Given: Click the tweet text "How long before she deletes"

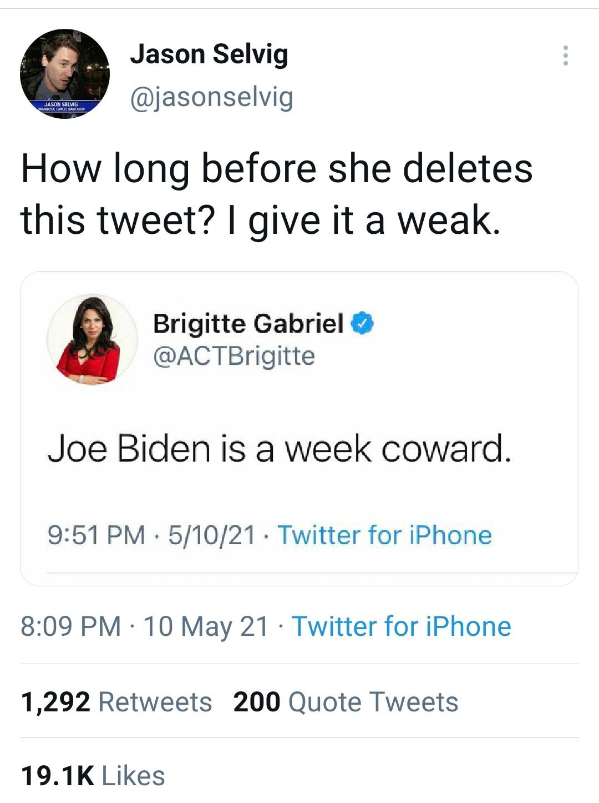Looking at the screenshot, I should [277, 168].
